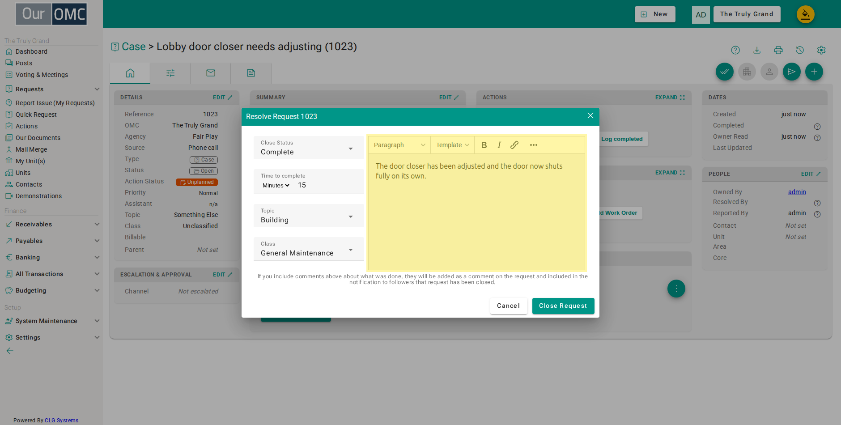Open the Minutes unit selector
The image size is (841, 425).
tap(276, 185)
